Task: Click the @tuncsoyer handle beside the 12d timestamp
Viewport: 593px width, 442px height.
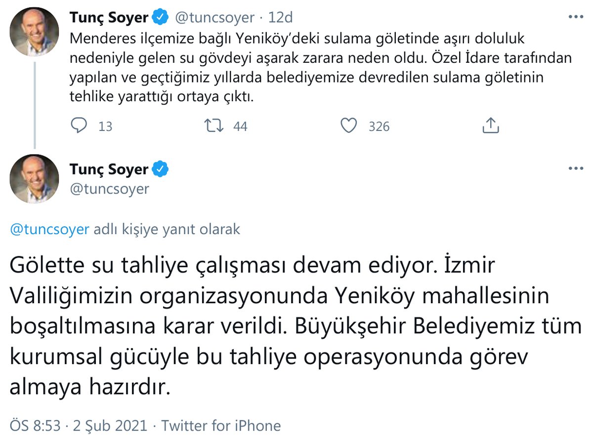Action: tap(214, 18)
